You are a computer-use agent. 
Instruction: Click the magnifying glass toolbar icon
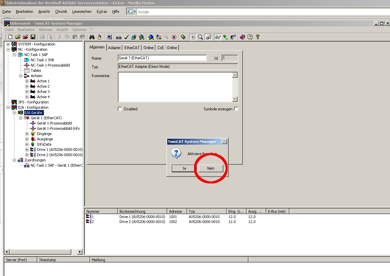pyautogui.click(x=201, y=37)
